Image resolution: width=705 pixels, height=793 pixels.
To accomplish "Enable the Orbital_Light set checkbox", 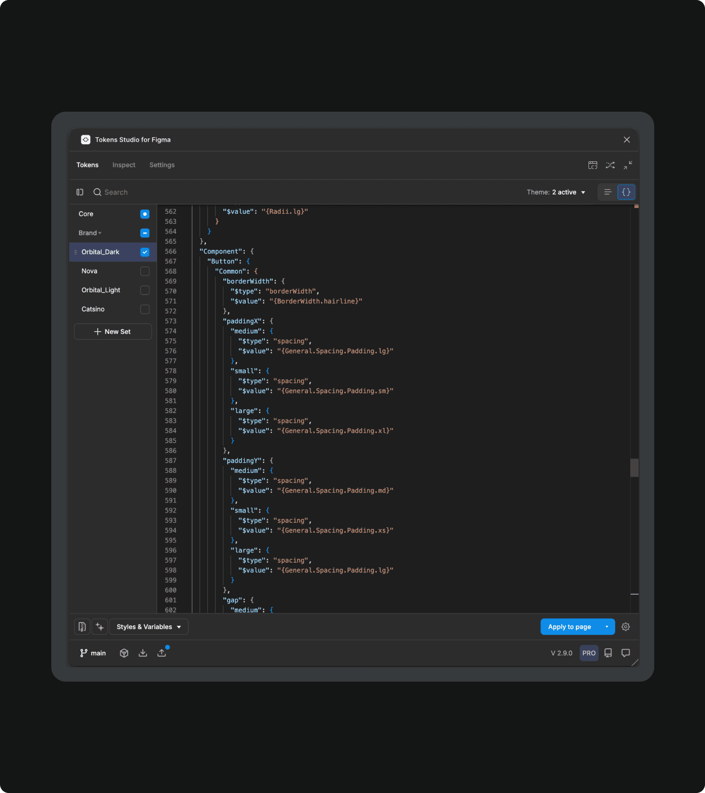I will click(x=145, y=290).
